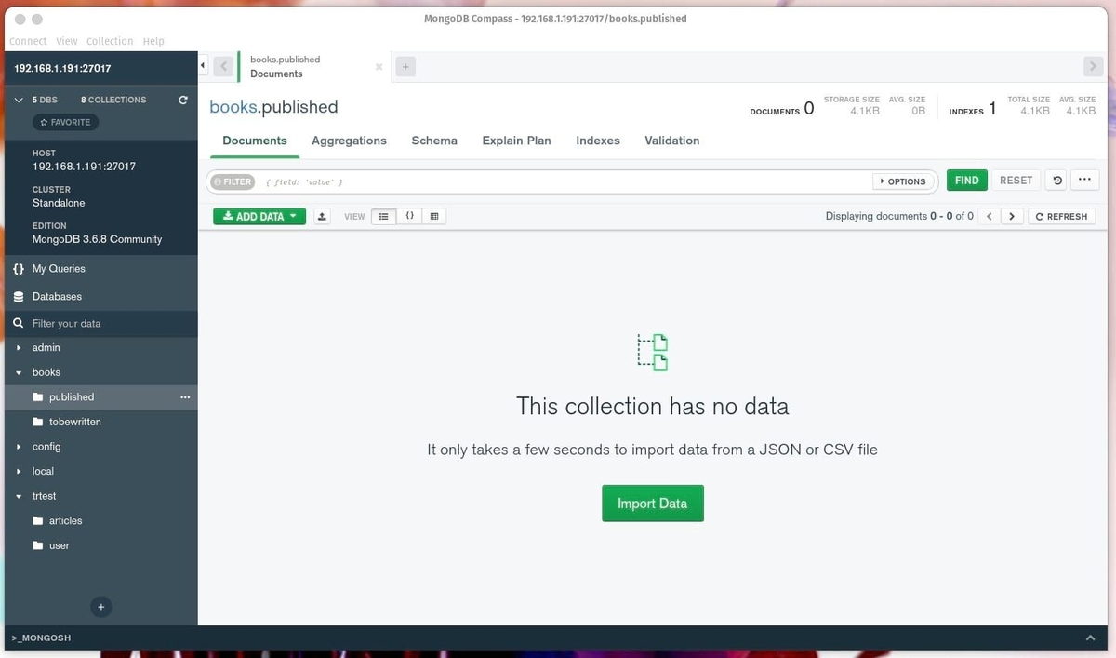Expand the admin database in sidebar
This screenshot has height=658, width=1116.
tap(20, 347)
